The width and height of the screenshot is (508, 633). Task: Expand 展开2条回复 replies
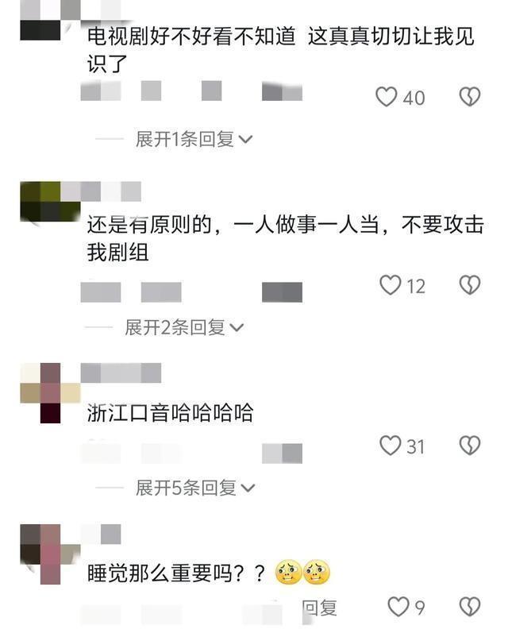point(184,327)
